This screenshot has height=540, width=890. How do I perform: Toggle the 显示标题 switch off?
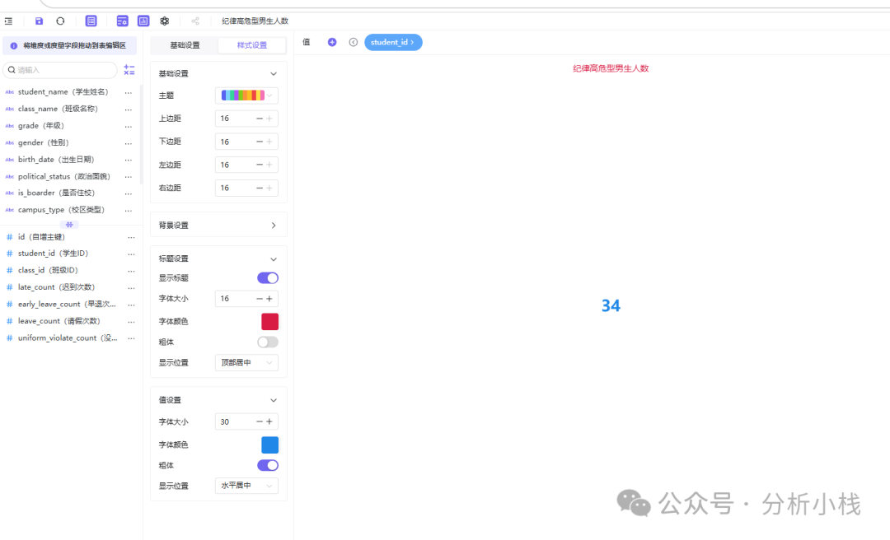(x=268, y=278)
